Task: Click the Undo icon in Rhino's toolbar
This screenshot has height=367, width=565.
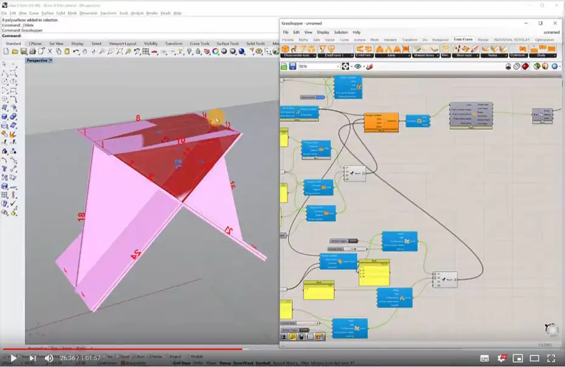Action: point(77,51)
